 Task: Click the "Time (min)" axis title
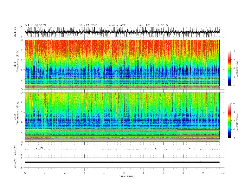click(127, 176)
